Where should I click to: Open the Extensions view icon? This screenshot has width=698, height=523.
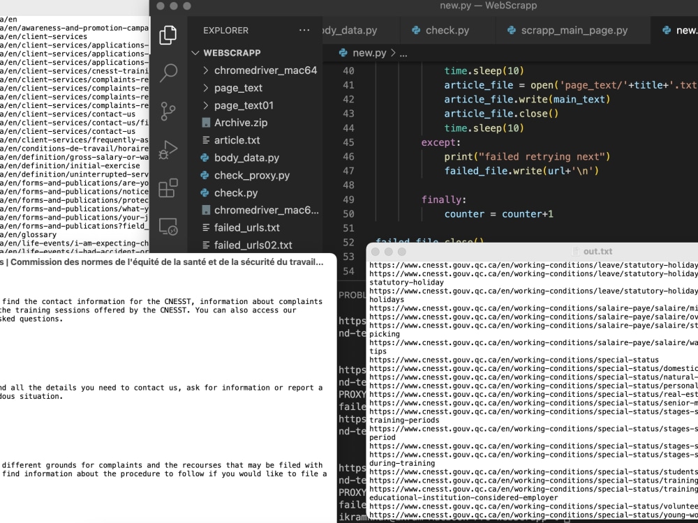(168, 188)
